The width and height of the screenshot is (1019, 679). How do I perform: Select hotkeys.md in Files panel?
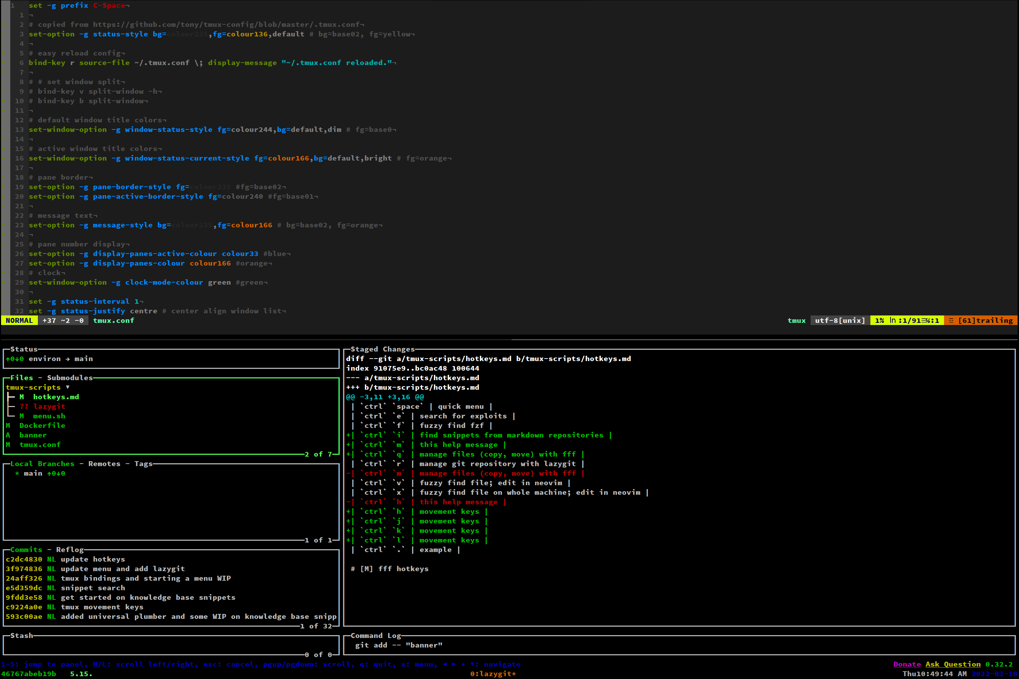[56, 397]
